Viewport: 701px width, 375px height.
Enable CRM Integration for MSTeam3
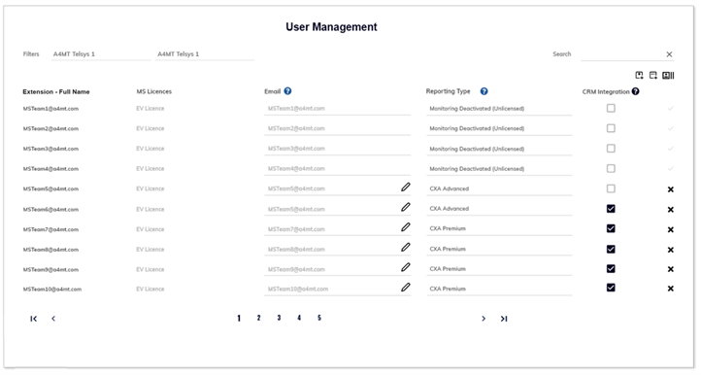pyautogui.click(x=611, y=149)
